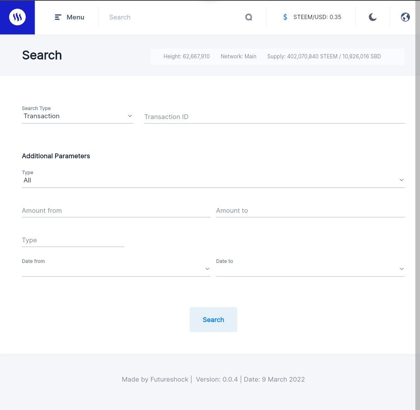Open the Date to dropdown
Image resolution: width=420 pixels, height=410 pixels.
pyautogui.click(x=310, y=269)
